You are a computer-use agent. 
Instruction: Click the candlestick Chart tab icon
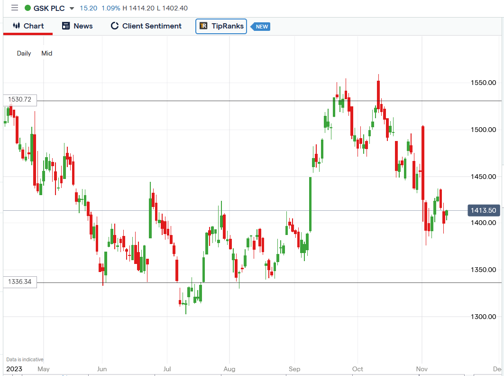point(17,26)
